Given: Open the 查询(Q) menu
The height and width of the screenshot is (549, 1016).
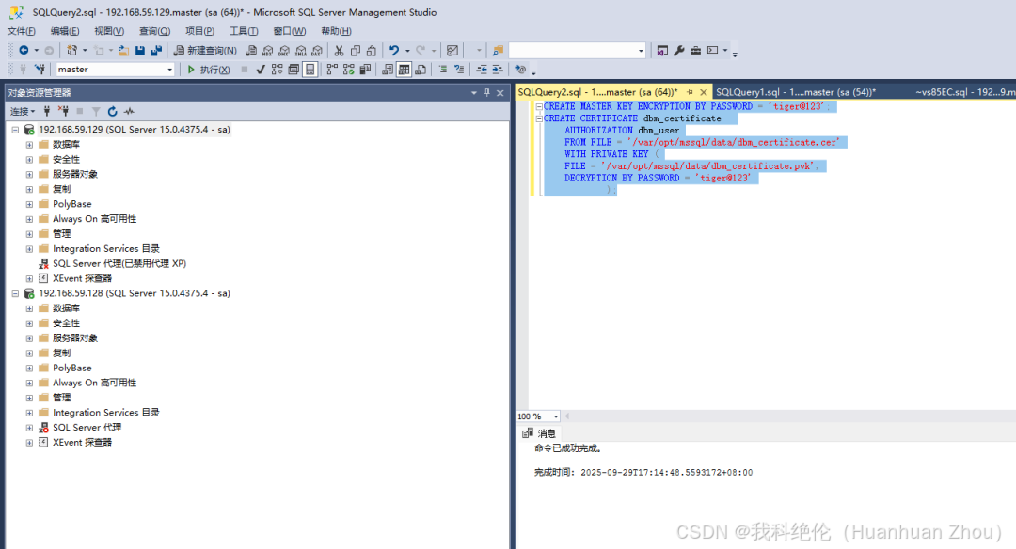Looking at the screenshot, I should tap(155, 31).
